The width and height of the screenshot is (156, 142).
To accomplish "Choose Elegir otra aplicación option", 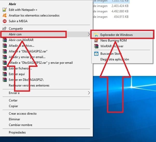I will (114, 59).
